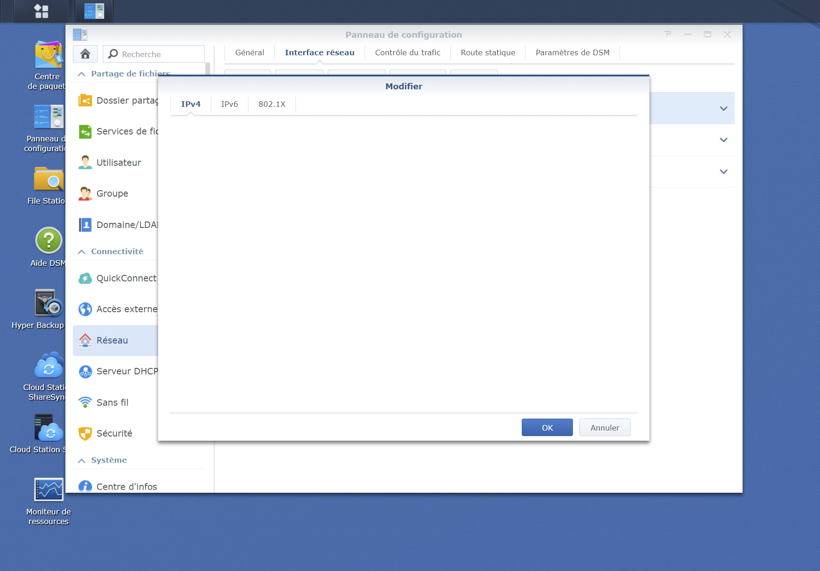Click the Control Panel help question mark
The image size is (820, 571).
(667, 34)
